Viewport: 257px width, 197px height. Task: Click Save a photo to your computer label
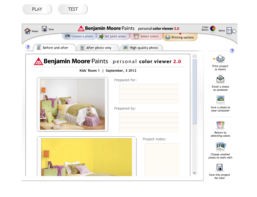(x=220, y=109)
